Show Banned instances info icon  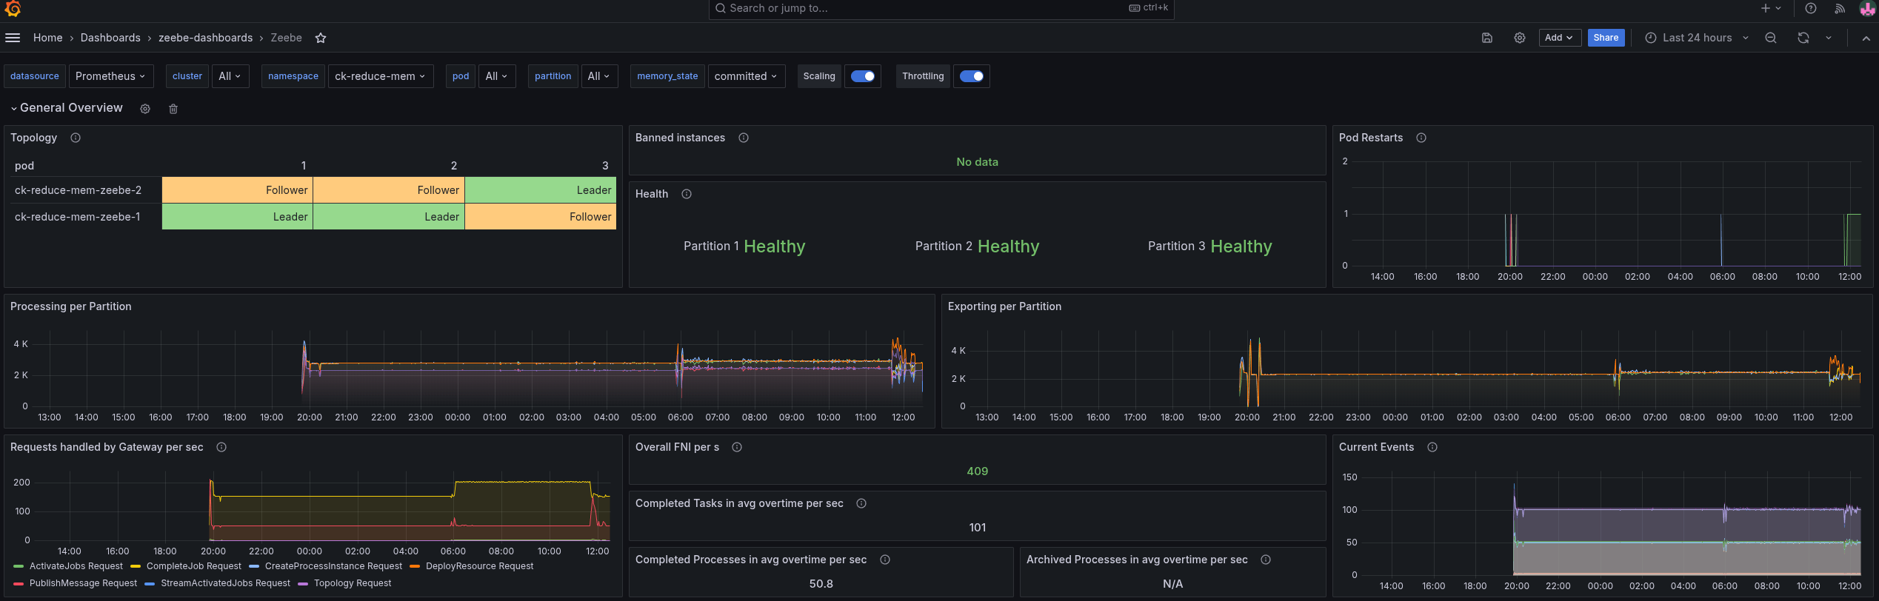coord(743,138)
